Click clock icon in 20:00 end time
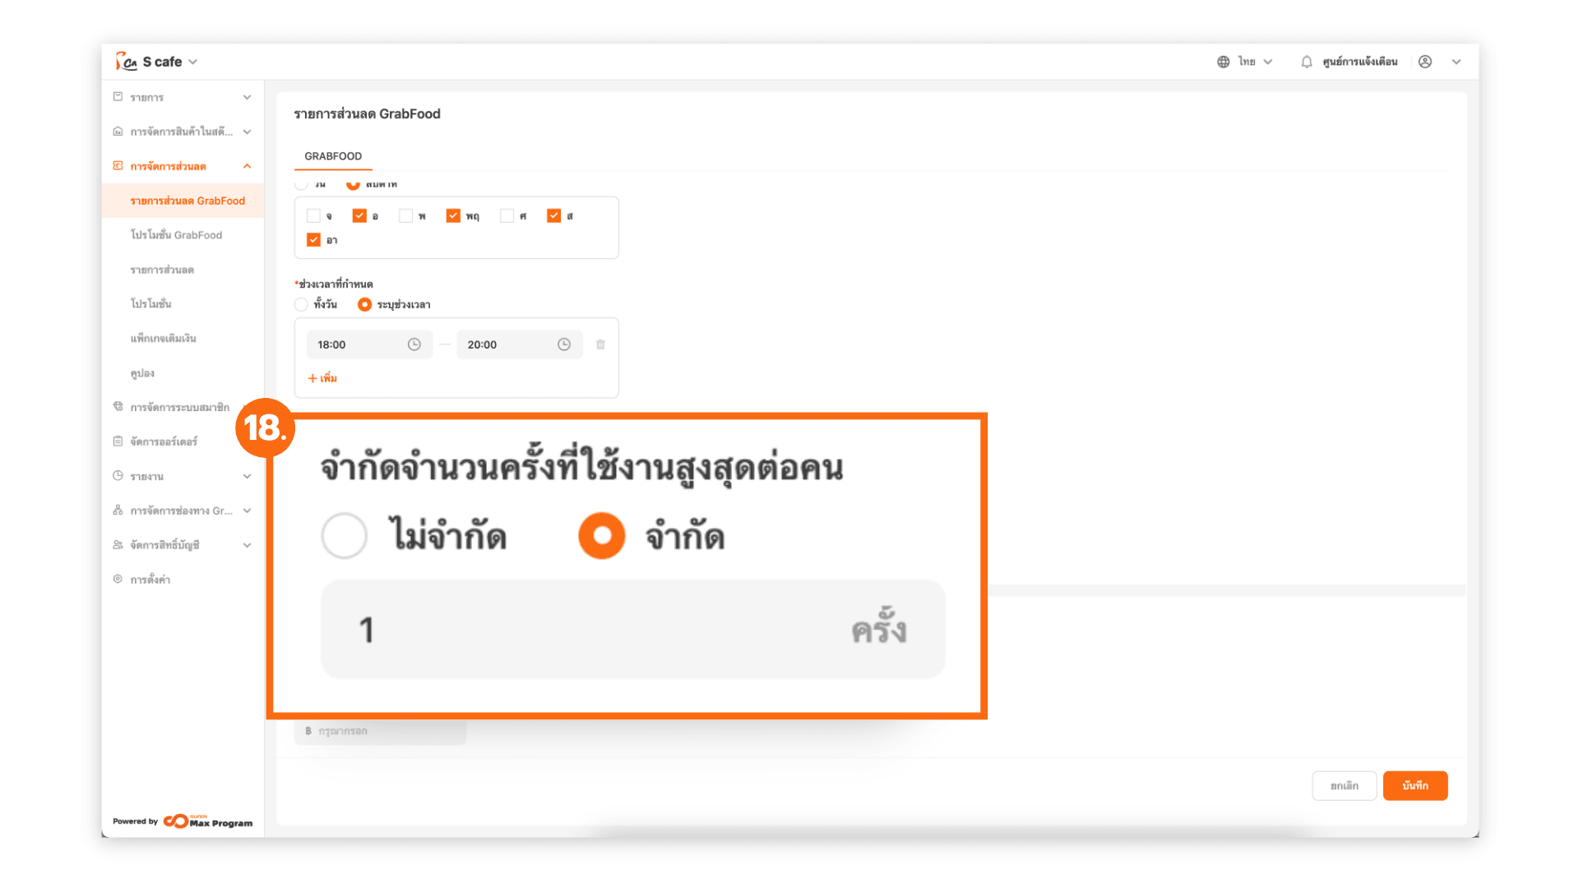Screen dimensions: 1579x888 pos(563,345)
